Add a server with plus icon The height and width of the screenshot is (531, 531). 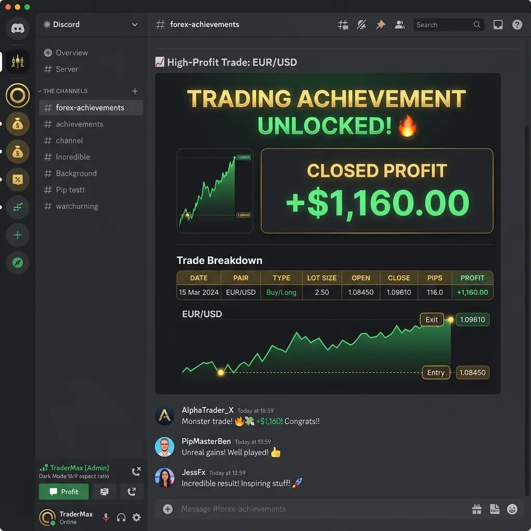[x=18, y=235]
